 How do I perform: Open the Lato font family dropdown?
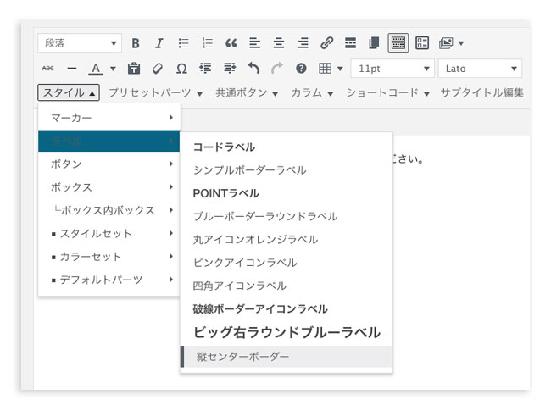pos(480,69)
